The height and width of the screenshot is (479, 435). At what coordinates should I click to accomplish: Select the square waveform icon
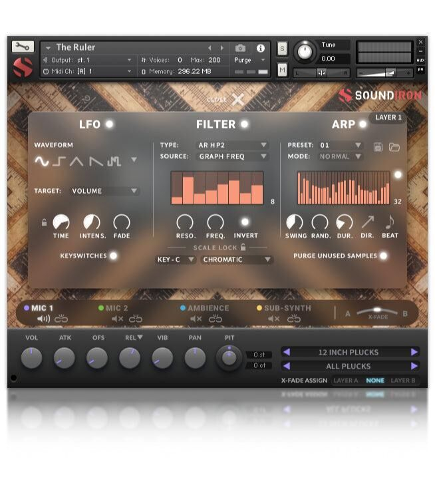(60, 160)
